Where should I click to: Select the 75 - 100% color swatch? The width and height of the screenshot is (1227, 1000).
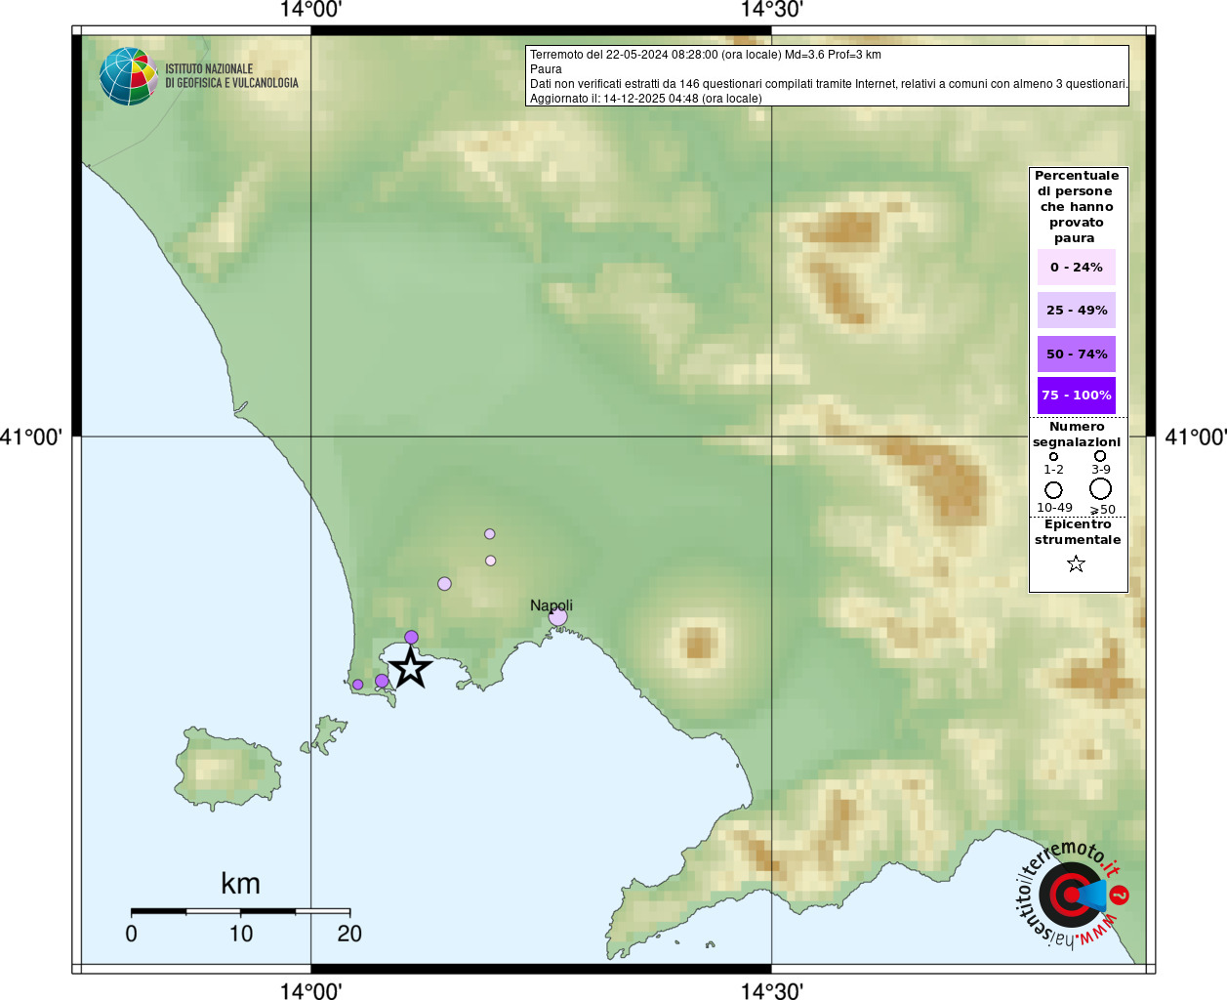click(x=1076, y=395)
